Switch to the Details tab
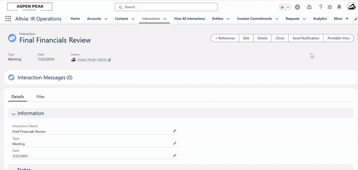This screenshot has height=170, width=358. click(18, 97)
